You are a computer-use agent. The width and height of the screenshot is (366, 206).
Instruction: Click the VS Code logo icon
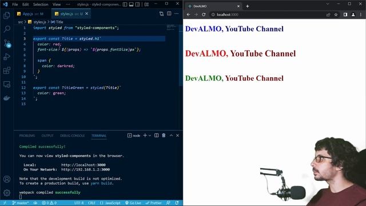[x=5, y=4]
